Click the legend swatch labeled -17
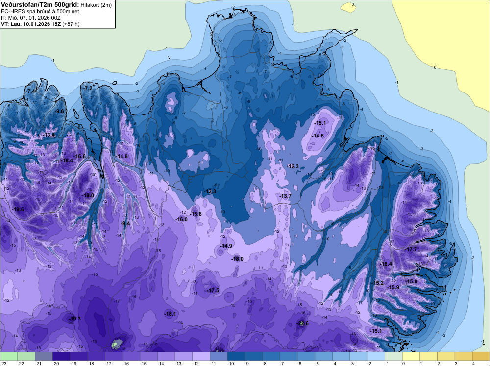This screenshot has height=366, width=490. [114, 356]
